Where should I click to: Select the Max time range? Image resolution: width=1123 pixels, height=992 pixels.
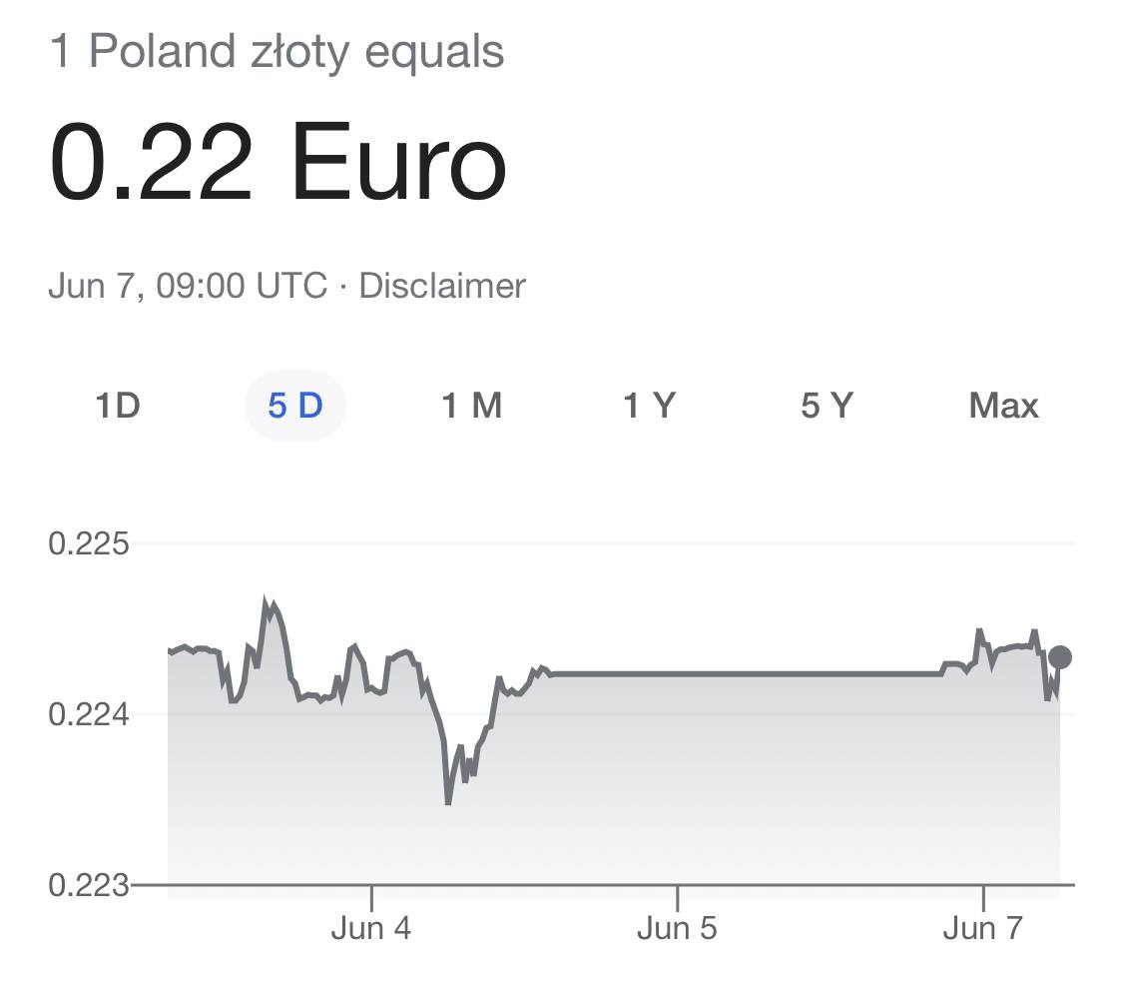1003,406
